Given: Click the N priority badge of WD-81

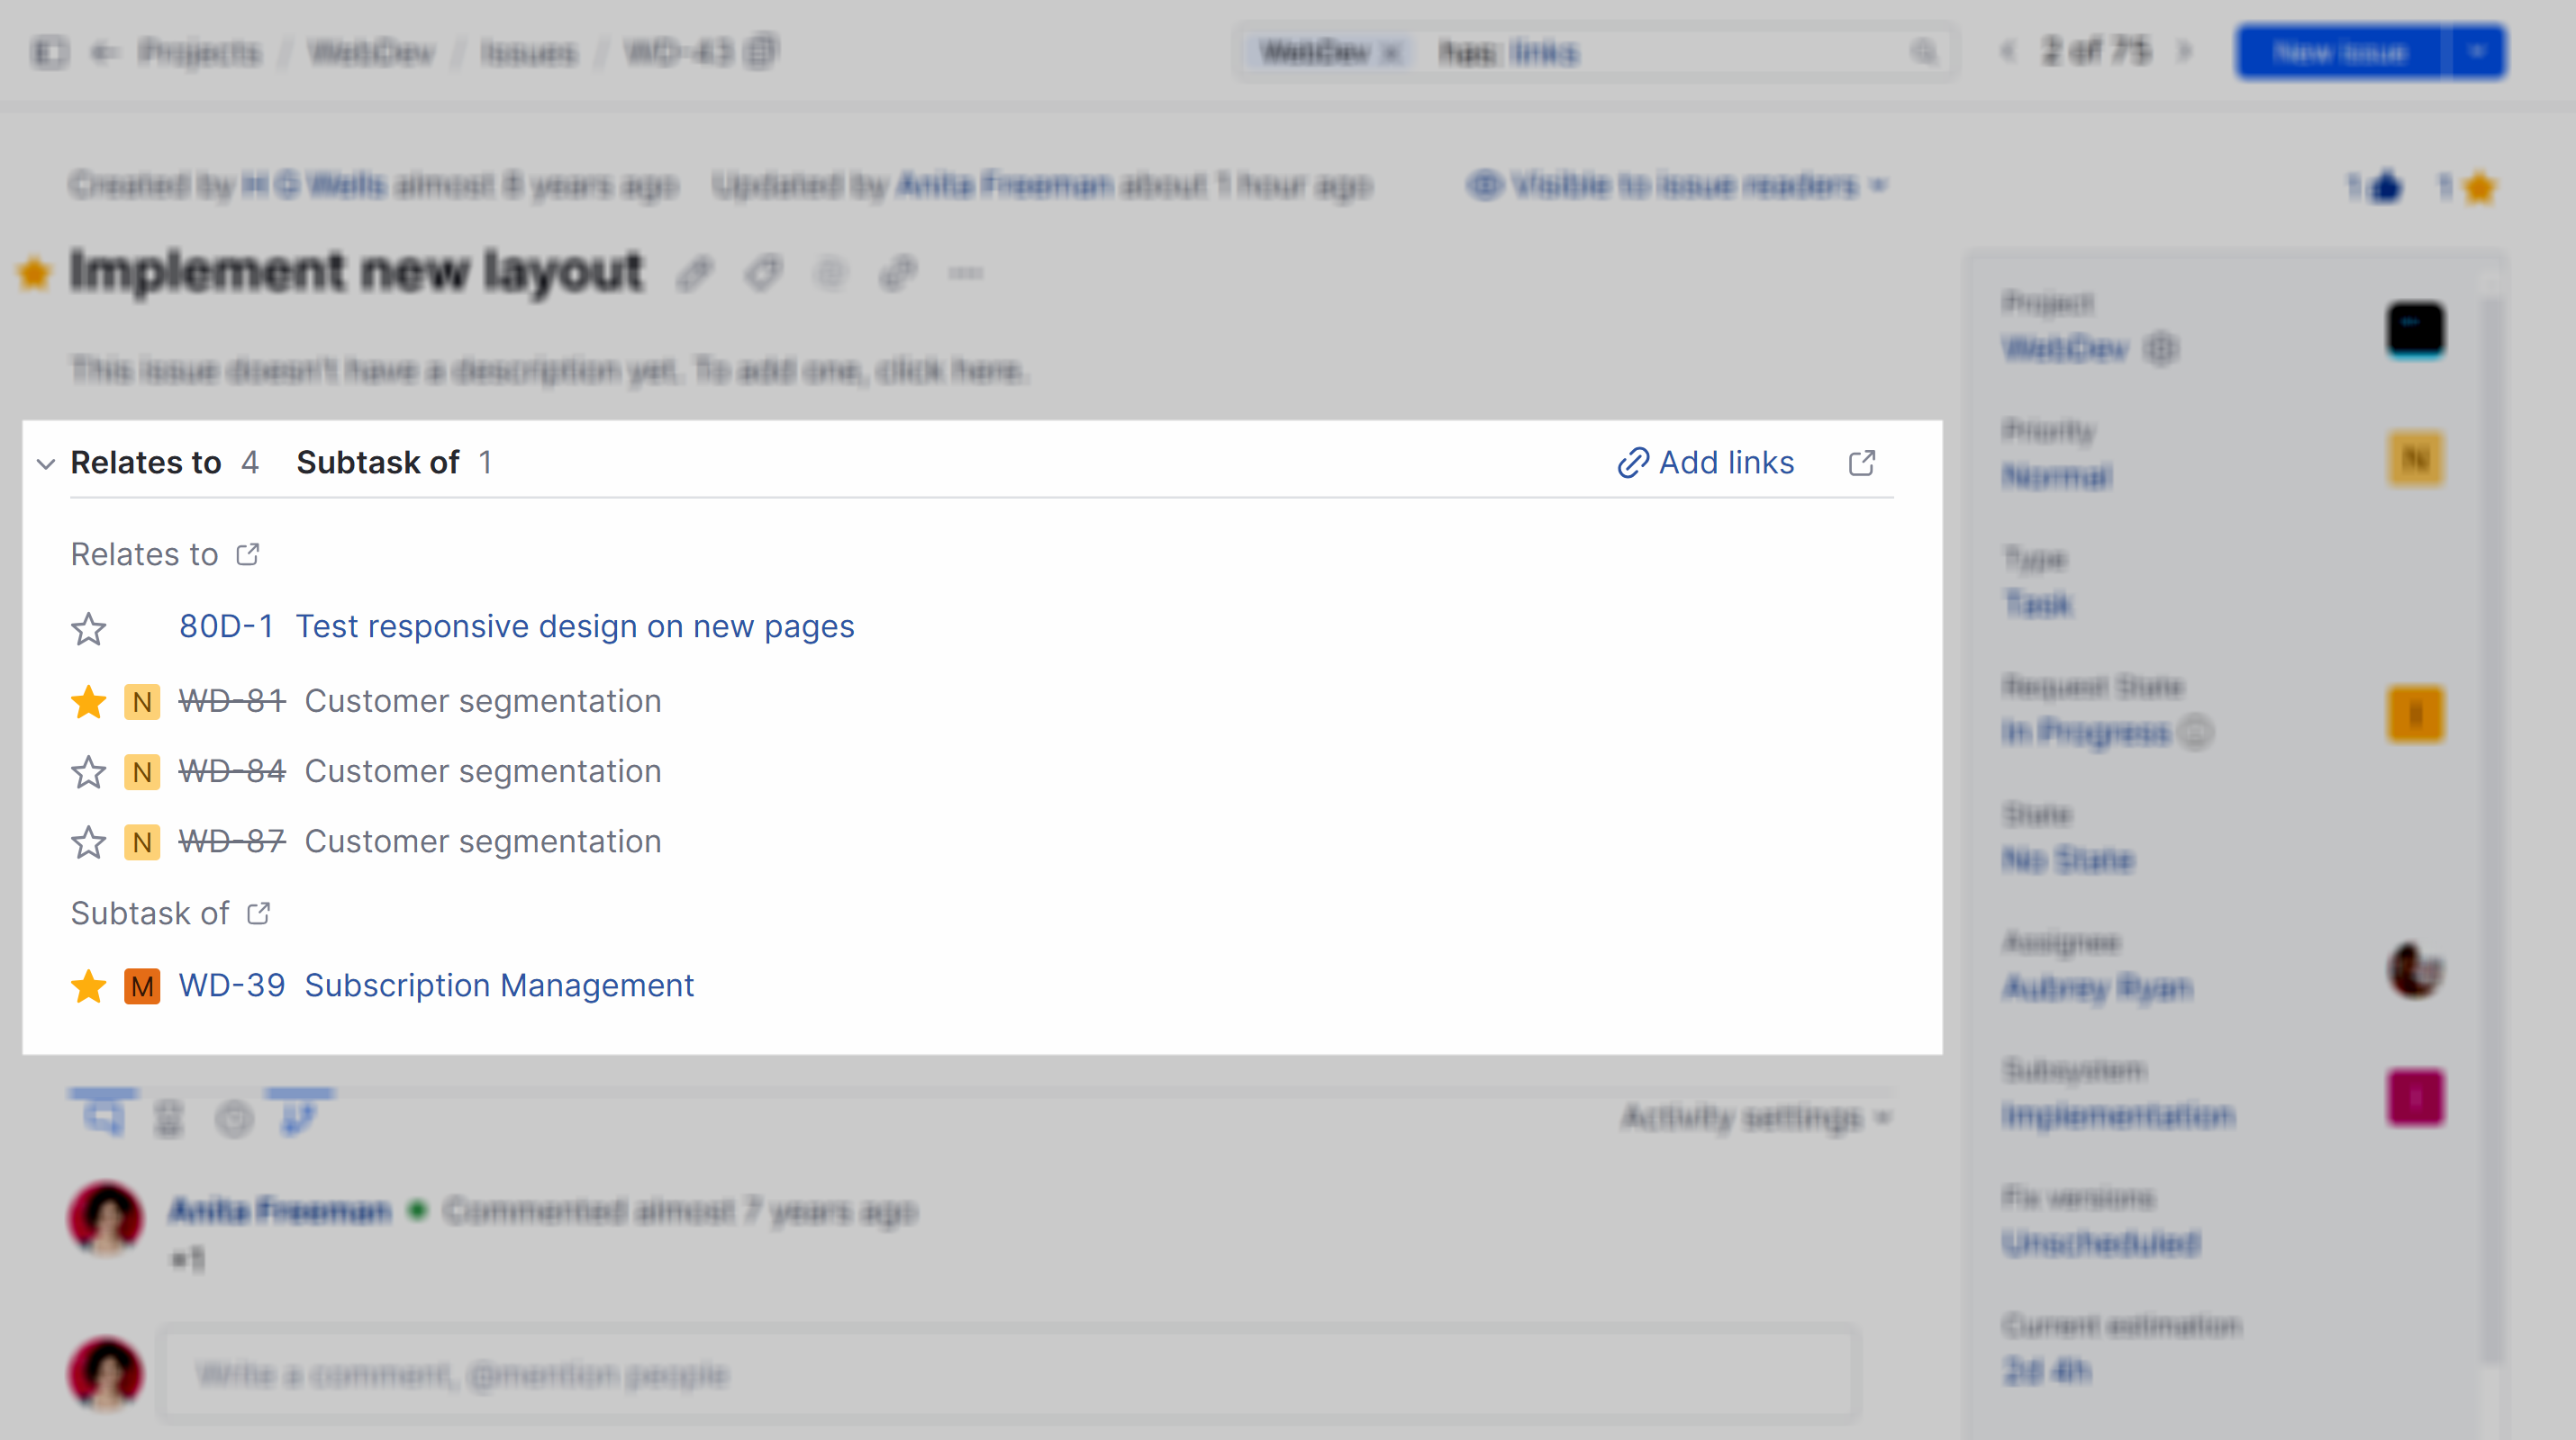Looking at the screenshot, I should (142, 701).
